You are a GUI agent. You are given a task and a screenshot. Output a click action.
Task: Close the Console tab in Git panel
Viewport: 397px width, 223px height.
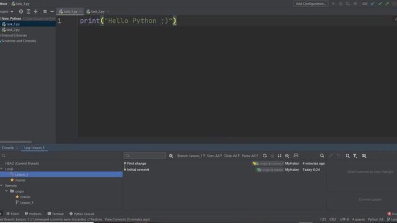click(17, 148)
